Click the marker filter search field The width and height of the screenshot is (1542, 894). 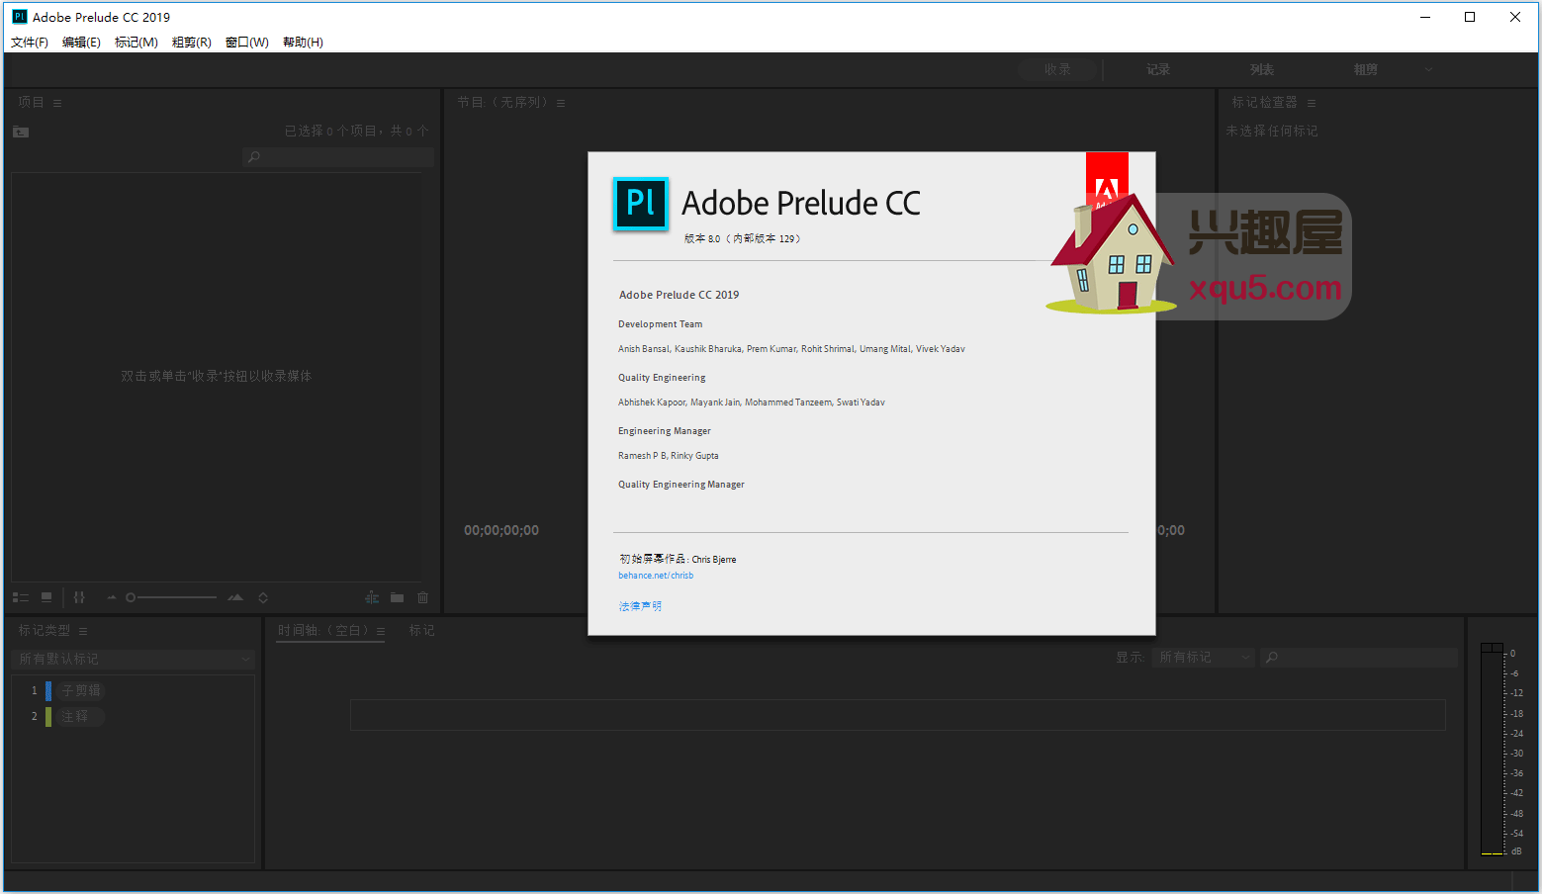[1359, 658]
